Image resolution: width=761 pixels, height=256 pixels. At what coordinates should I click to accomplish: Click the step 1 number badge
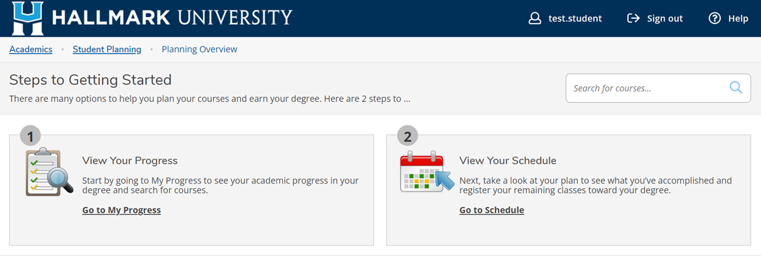pyautogui.click(x=31, y=136)
